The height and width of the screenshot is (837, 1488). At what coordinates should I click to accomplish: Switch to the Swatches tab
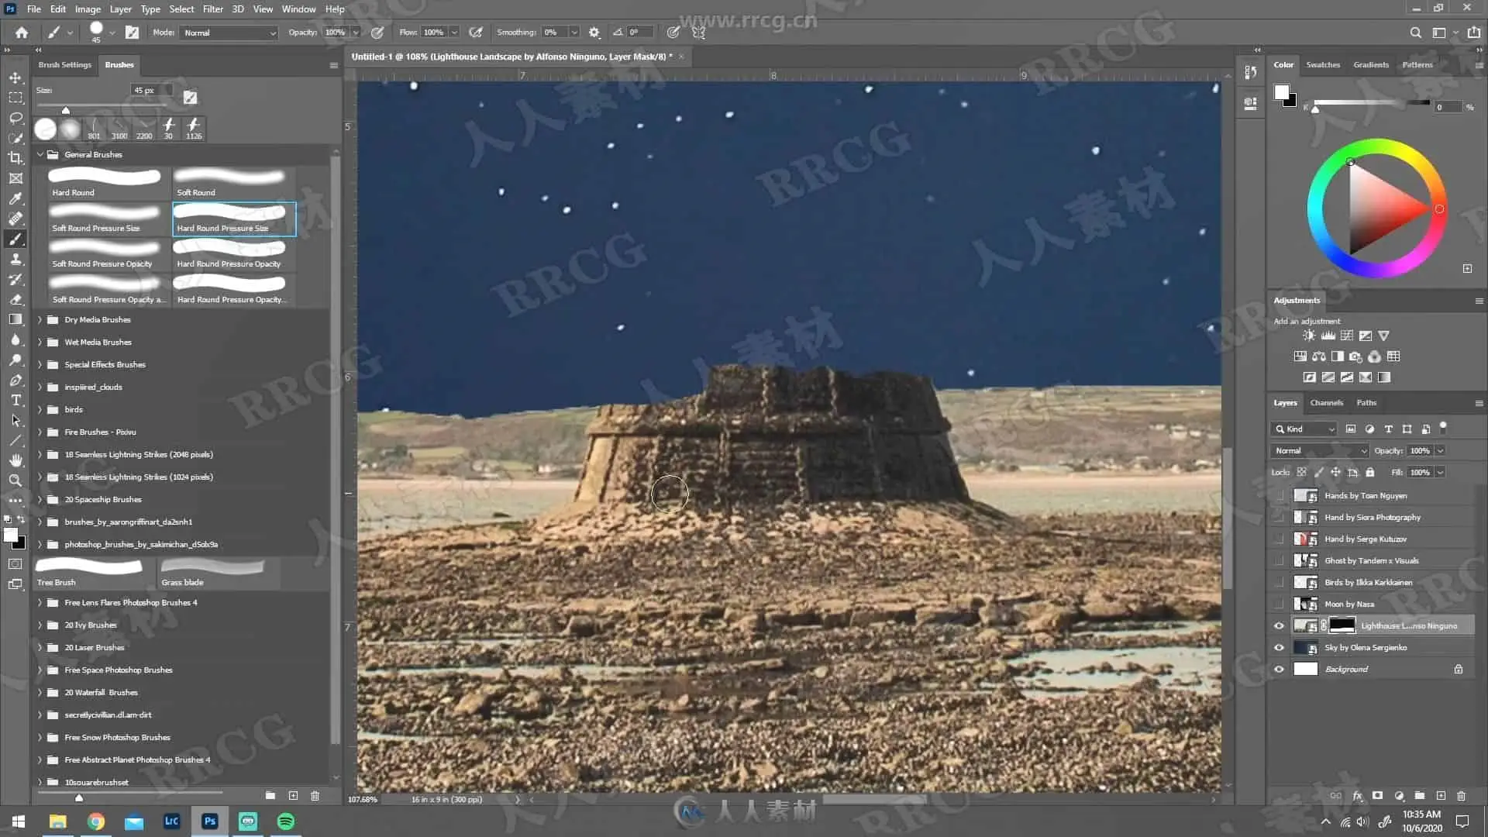click(1323, 64)
